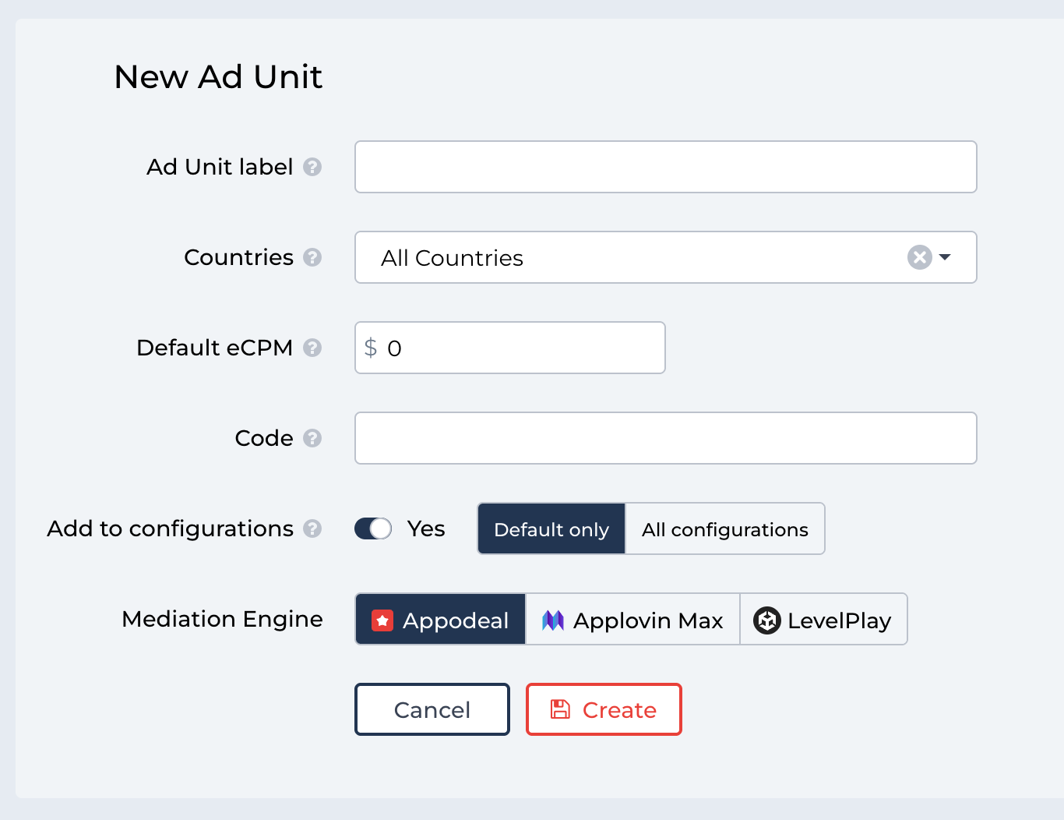Click help icon beside Ad Unit label

click(x=312, y=167)
